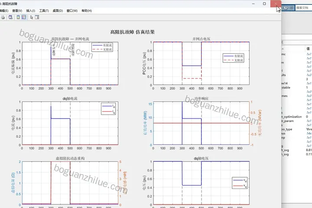Close the 高阻抗故障 figure window
The width and height of the screenshot is (312, 208).
tap(276, 4)
